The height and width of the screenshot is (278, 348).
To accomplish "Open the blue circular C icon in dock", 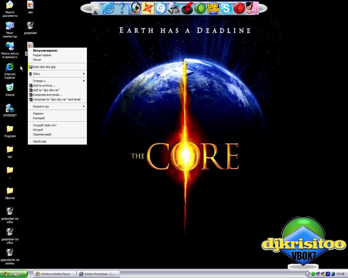I will 161,8.
